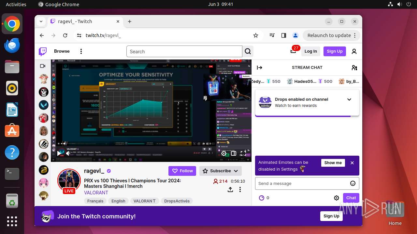
Task: Click the Chat send button
Action: click(351, 198)
